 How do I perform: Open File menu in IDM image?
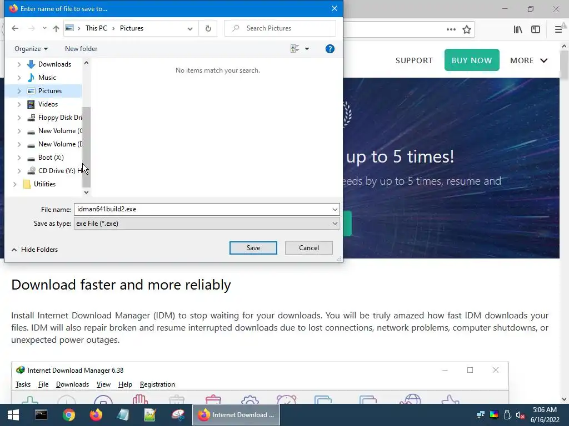coord(43,384)
